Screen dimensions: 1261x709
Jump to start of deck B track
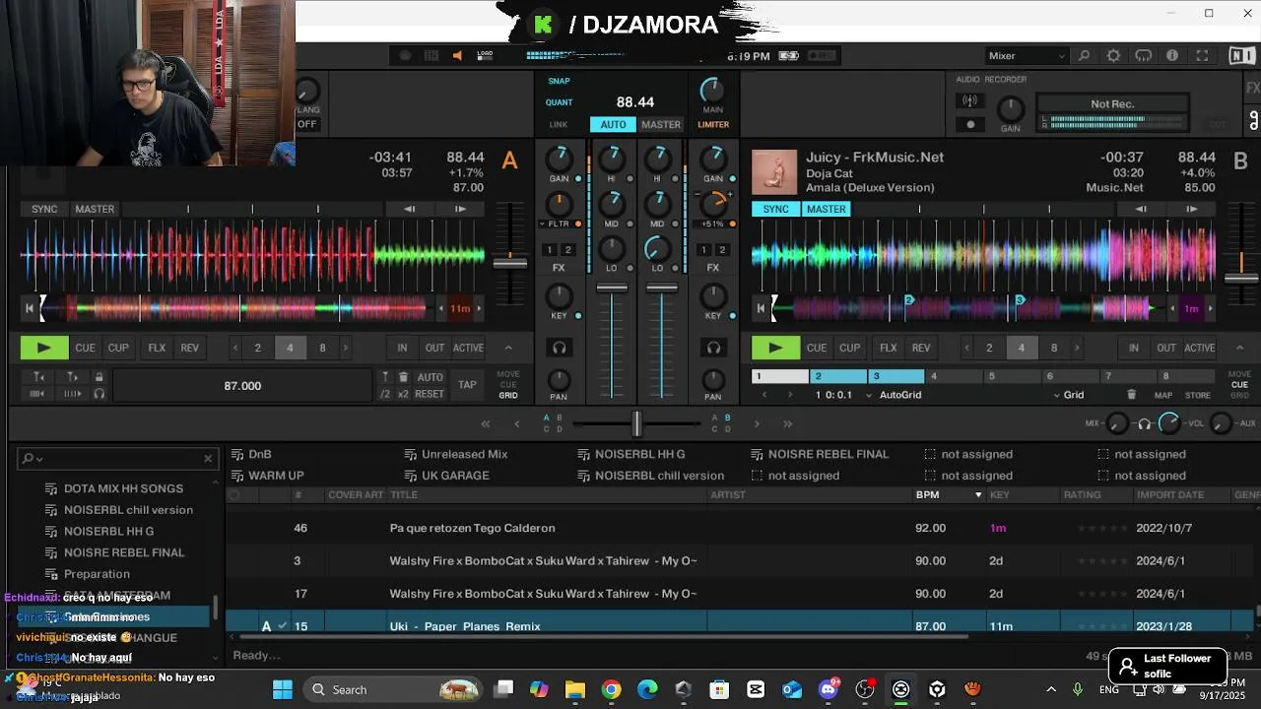760,309
